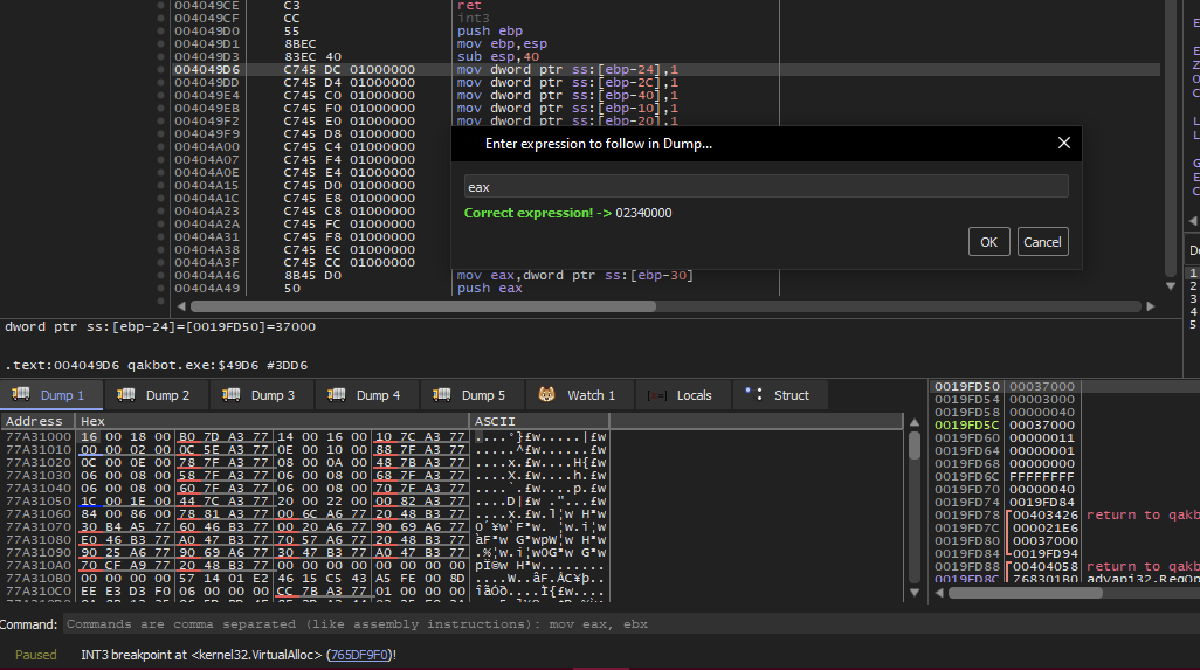Cancel the follow in Dump dialog

click(x=1043, y=241)
